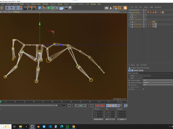Click render to picture viewer icon
Image resolution: width=173 pixels, height=129 pixels.
[30, 8]
